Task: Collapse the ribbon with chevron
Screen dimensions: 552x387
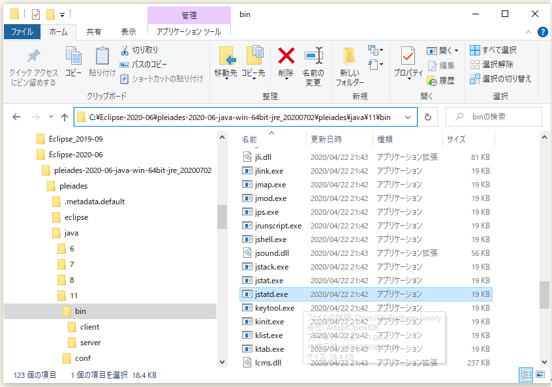Action: click(x=529, y=32)
